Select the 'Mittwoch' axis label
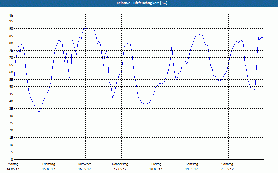 (85, 164)
